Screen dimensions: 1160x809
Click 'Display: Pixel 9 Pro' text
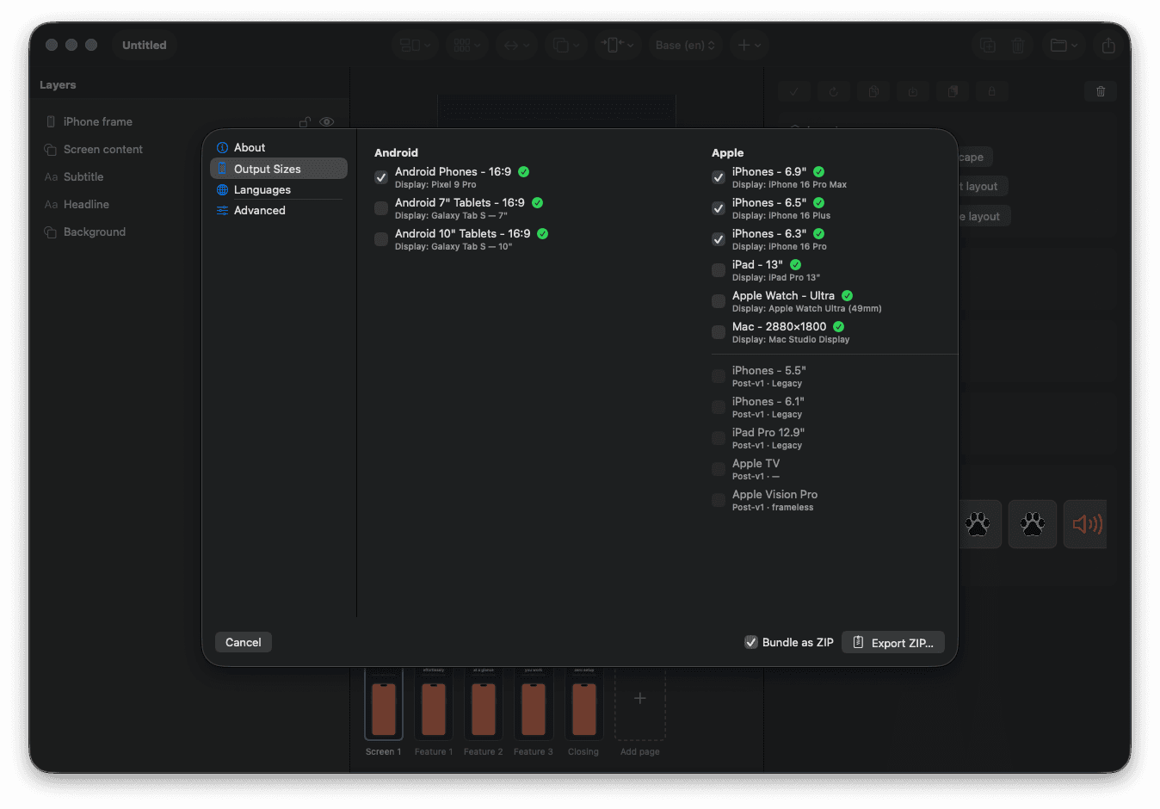click(435, 185)
